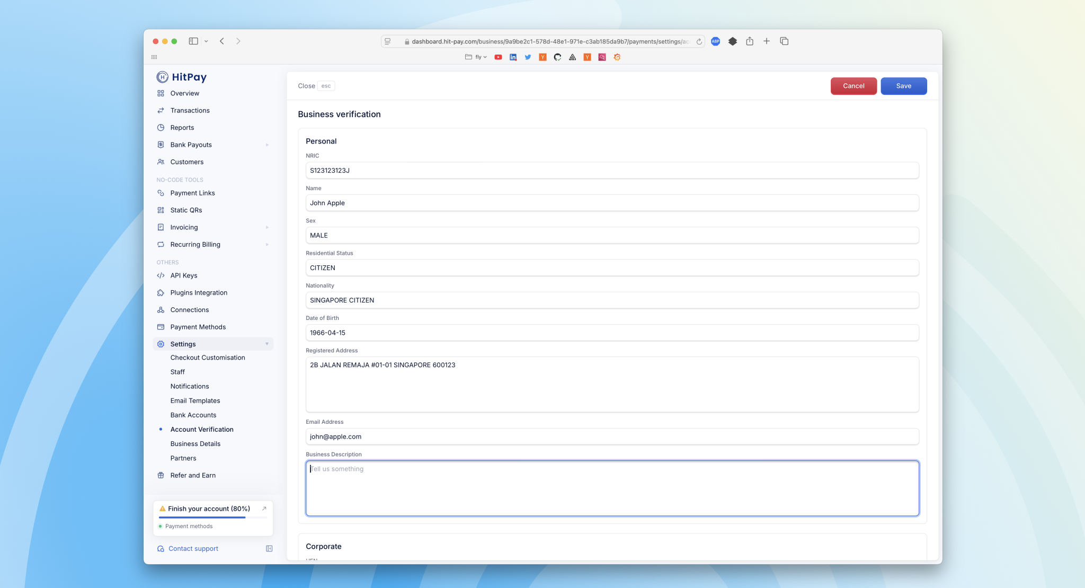Click the red Cancel button

pyautogui.click(x=853, y=86)
